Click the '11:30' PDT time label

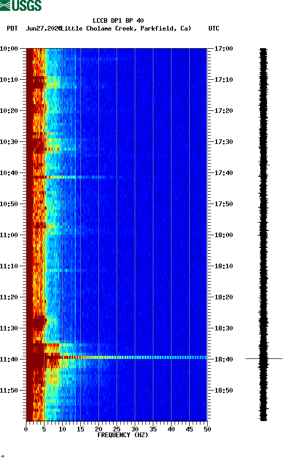pos(9,328)
